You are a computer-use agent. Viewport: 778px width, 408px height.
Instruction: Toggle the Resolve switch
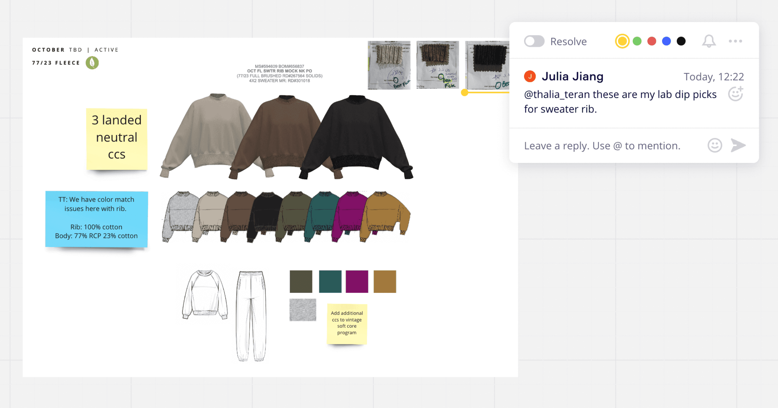coord(534,41)
